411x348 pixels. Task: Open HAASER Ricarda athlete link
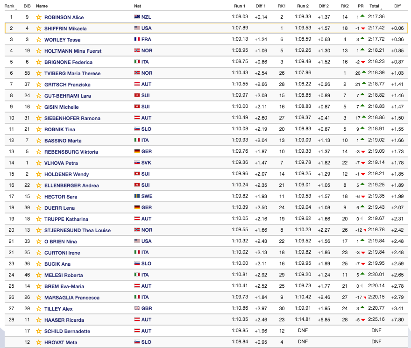pyautogui.click(x=64, y=320)
